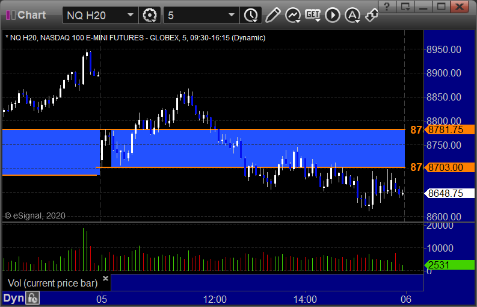The image size is (477, 307).
Task: Click the 05 date axis label
Action: tap(102, 299)
